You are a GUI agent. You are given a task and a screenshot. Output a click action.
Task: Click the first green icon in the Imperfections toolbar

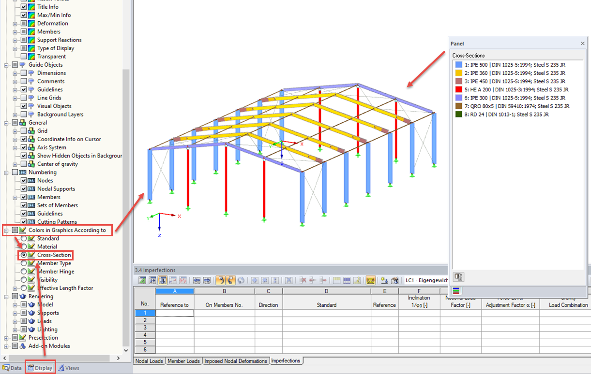(143, 280)
